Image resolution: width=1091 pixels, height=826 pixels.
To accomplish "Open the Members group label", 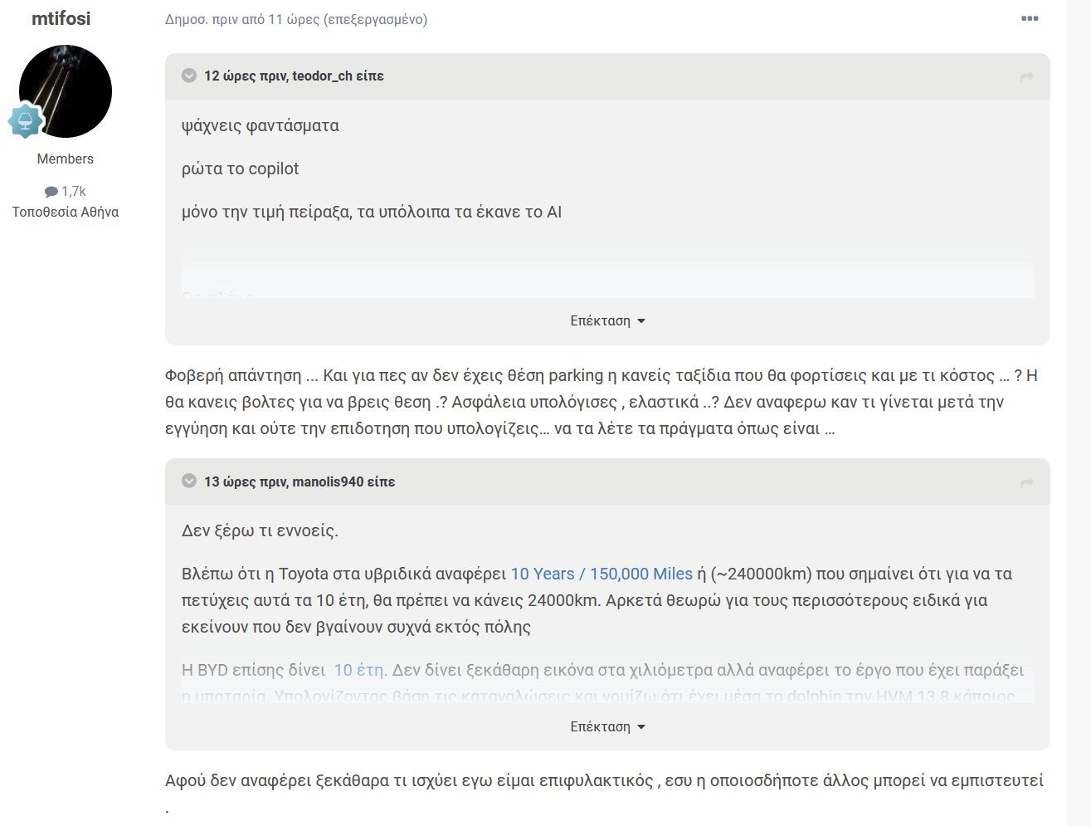I will [66, 159].
